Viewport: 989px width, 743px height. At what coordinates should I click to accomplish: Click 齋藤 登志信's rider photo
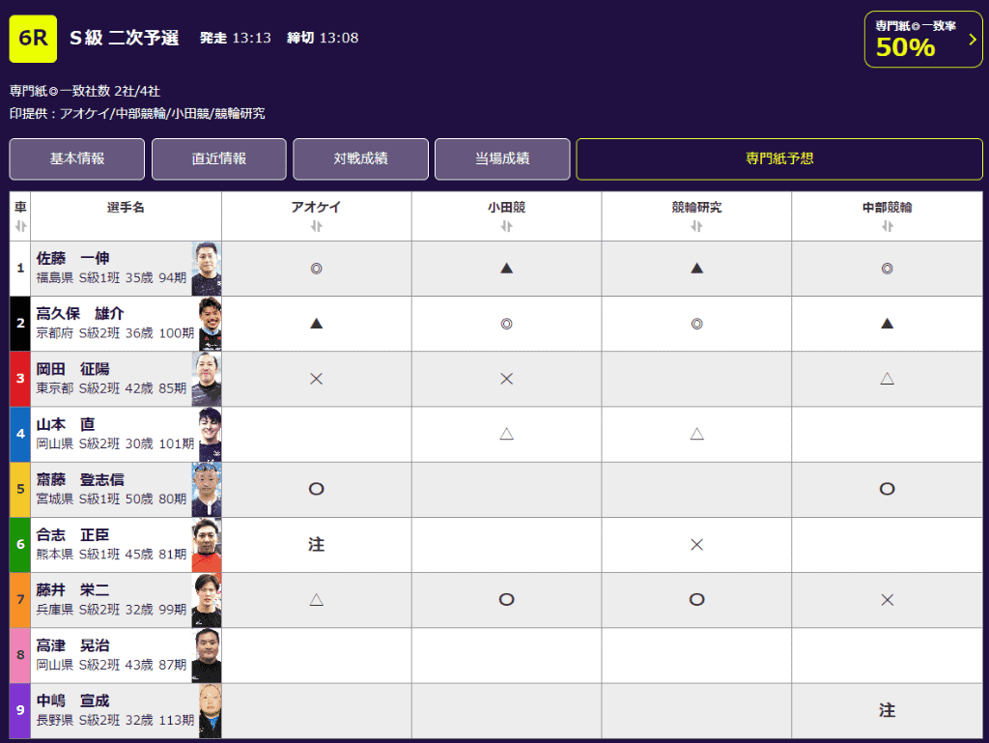(x=207, y=489)
